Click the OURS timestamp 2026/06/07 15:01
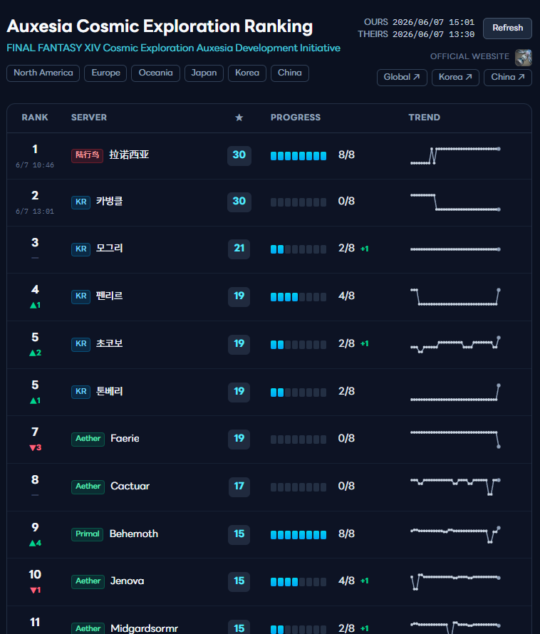The image size is (540, 634). [x=434, y=23]
